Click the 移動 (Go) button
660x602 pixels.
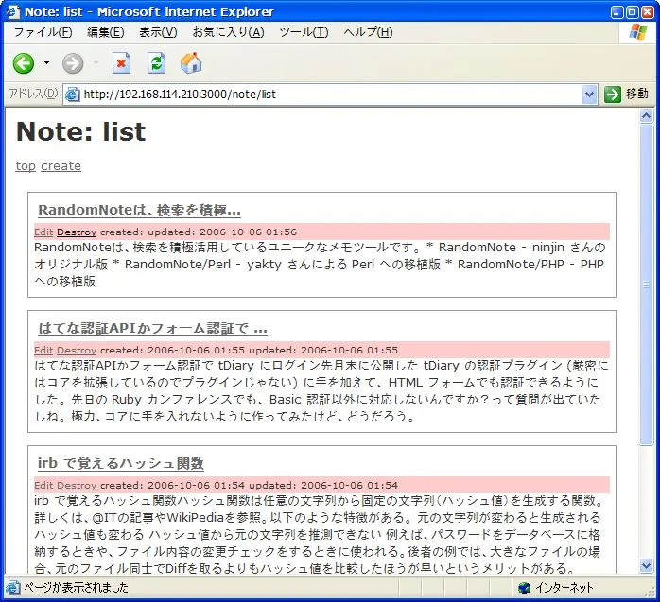point(626,94)
